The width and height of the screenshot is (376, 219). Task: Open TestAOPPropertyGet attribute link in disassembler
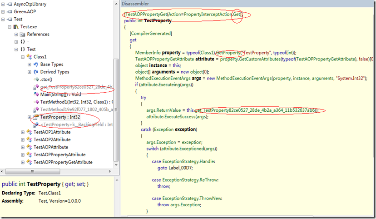pos(146,15)
